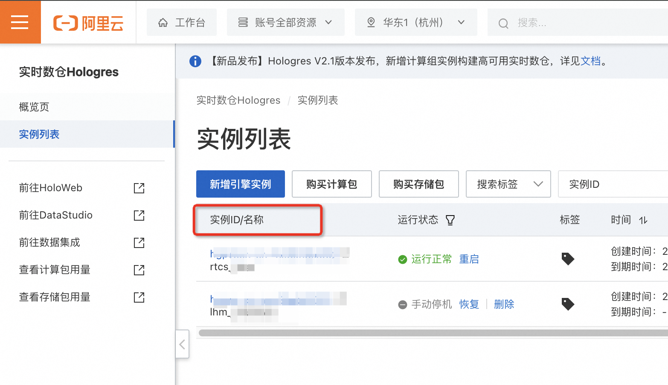Open the lhm instance ID link
This screenshot has width=668, height=385.
pos(278,299)
